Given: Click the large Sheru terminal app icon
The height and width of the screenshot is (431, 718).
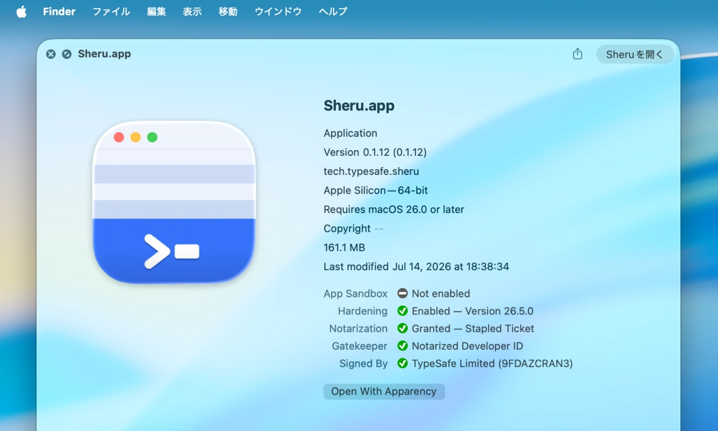Looking at the screenshot, I should (x=174, y=202).
